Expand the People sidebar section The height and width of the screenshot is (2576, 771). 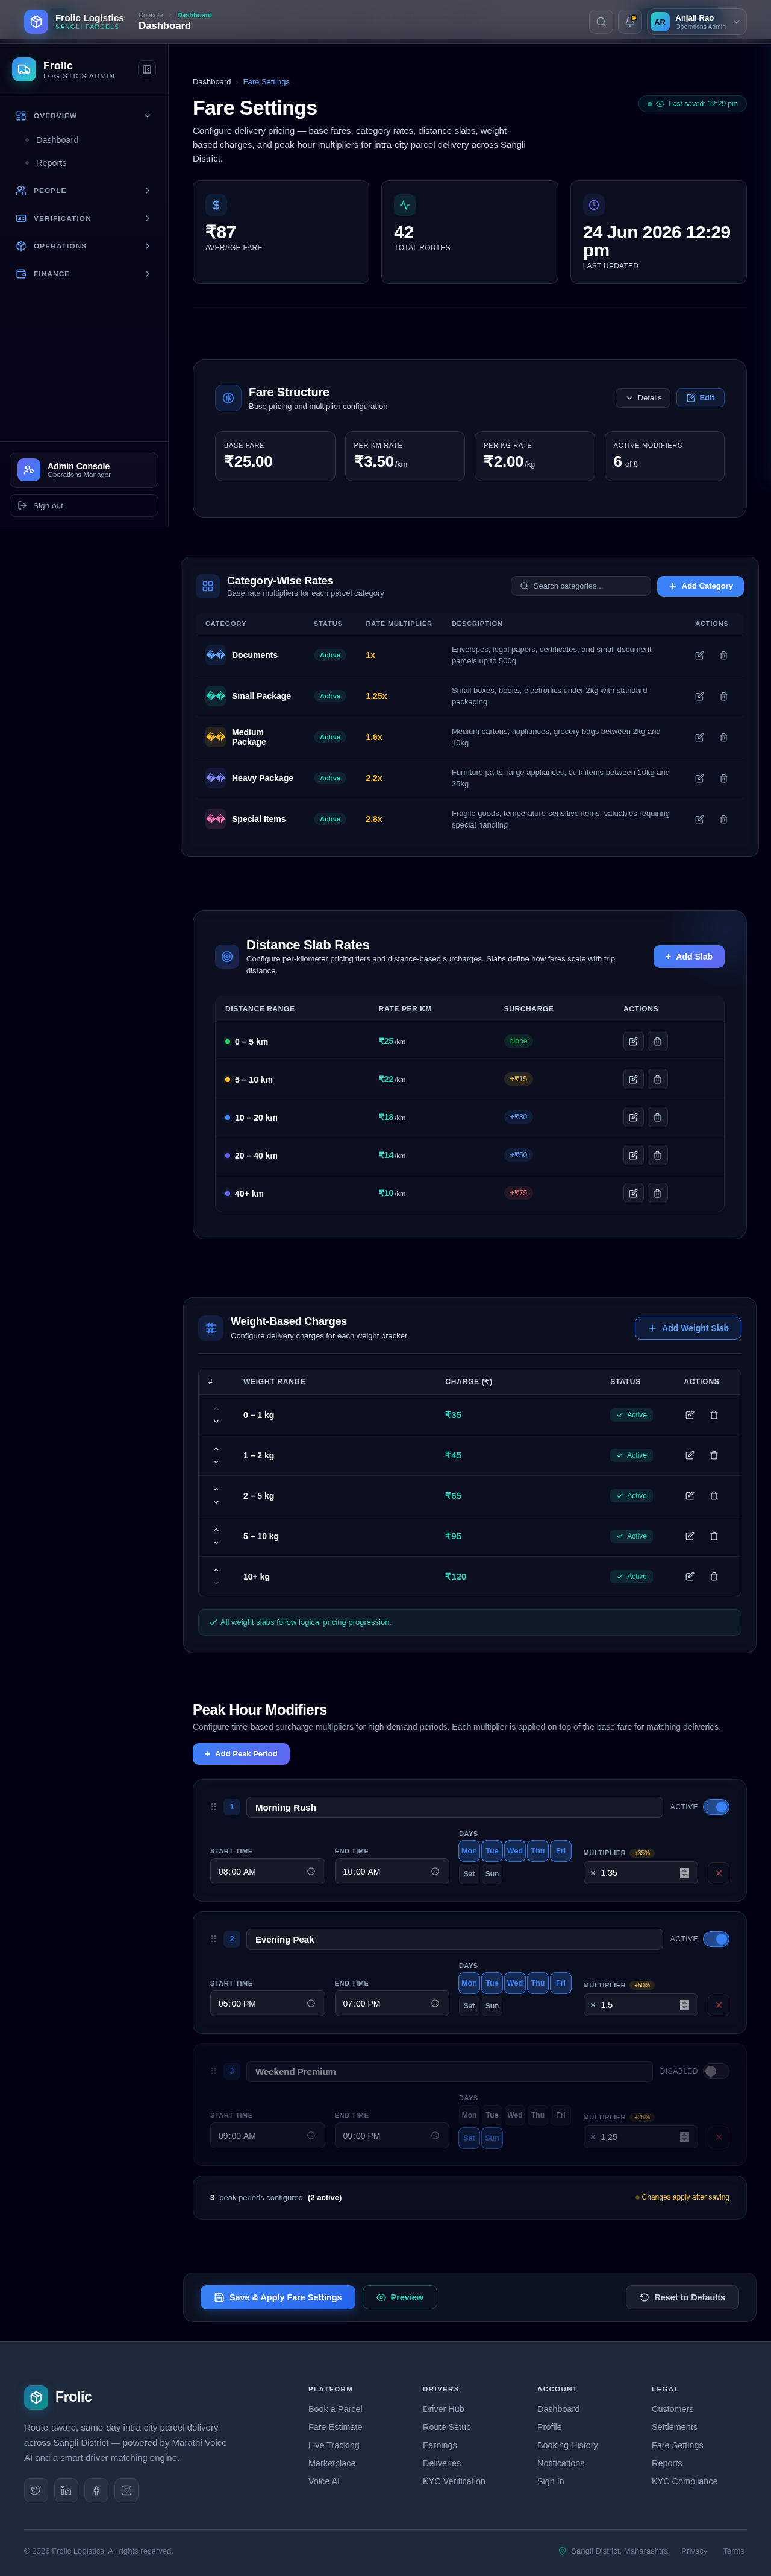click(x=84, y=190)
